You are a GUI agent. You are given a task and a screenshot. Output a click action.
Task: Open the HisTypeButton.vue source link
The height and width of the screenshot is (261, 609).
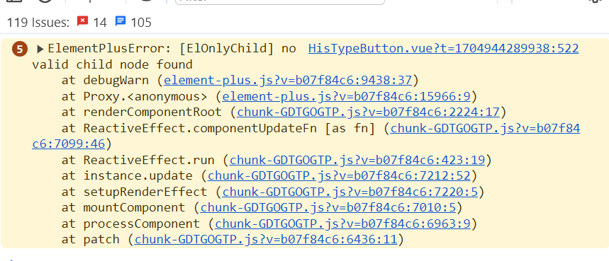pos(444,48)
